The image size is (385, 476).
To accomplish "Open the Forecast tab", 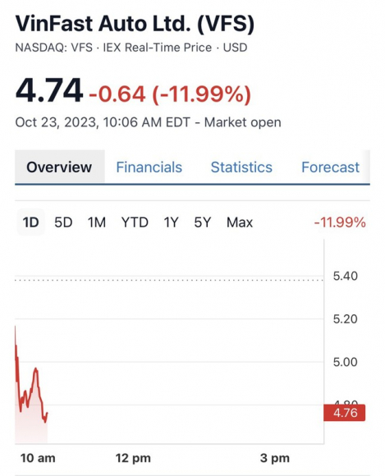I will pyautogui.click(x=330, y=167).
